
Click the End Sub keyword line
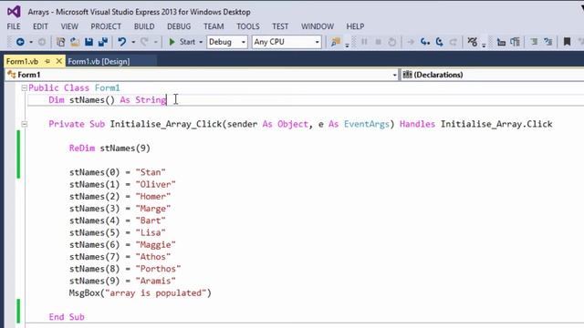(x=67, y=317)
